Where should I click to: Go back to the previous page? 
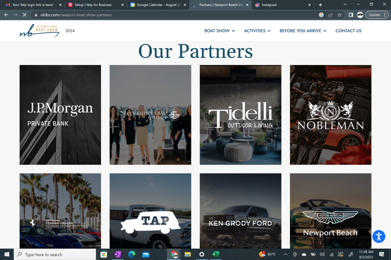click(x=7, y=15)
